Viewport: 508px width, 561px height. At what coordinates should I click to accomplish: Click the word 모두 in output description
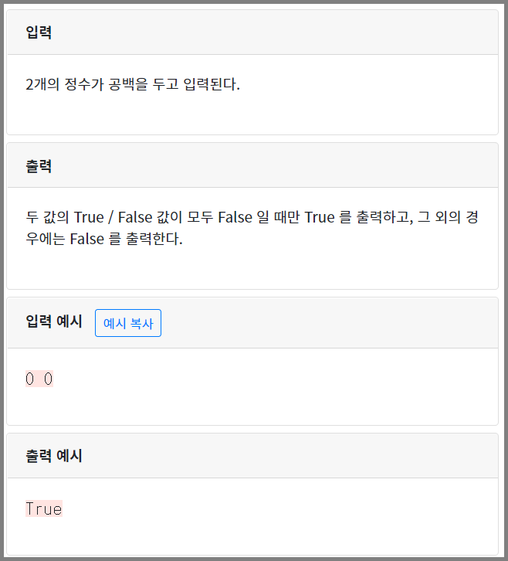(x=200, y=217)
